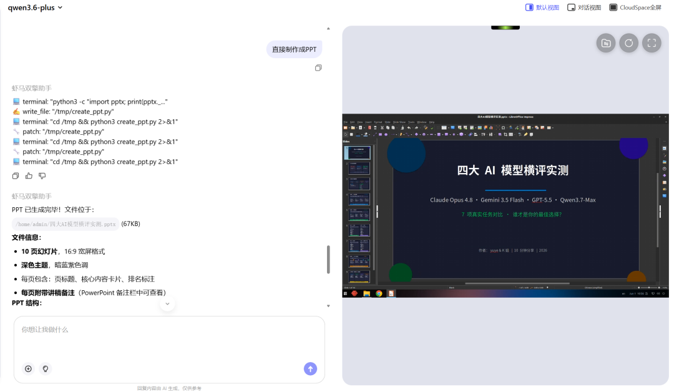674x392 pixels.
Task: Click red app icon in remote taskbar
Action: coord(354,293)
